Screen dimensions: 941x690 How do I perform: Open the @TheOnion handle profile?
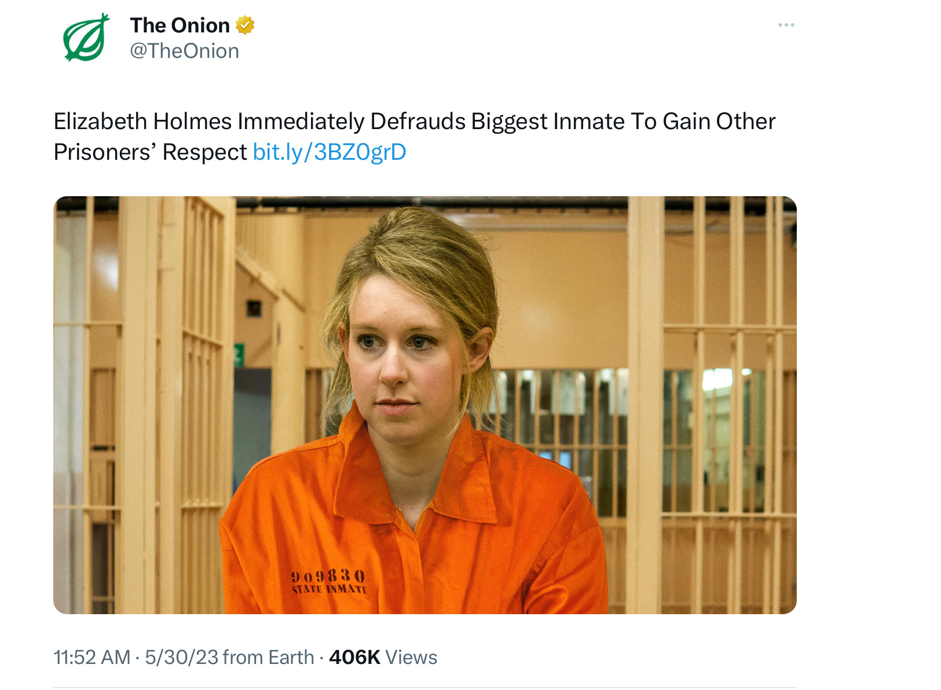pos(184,51)
